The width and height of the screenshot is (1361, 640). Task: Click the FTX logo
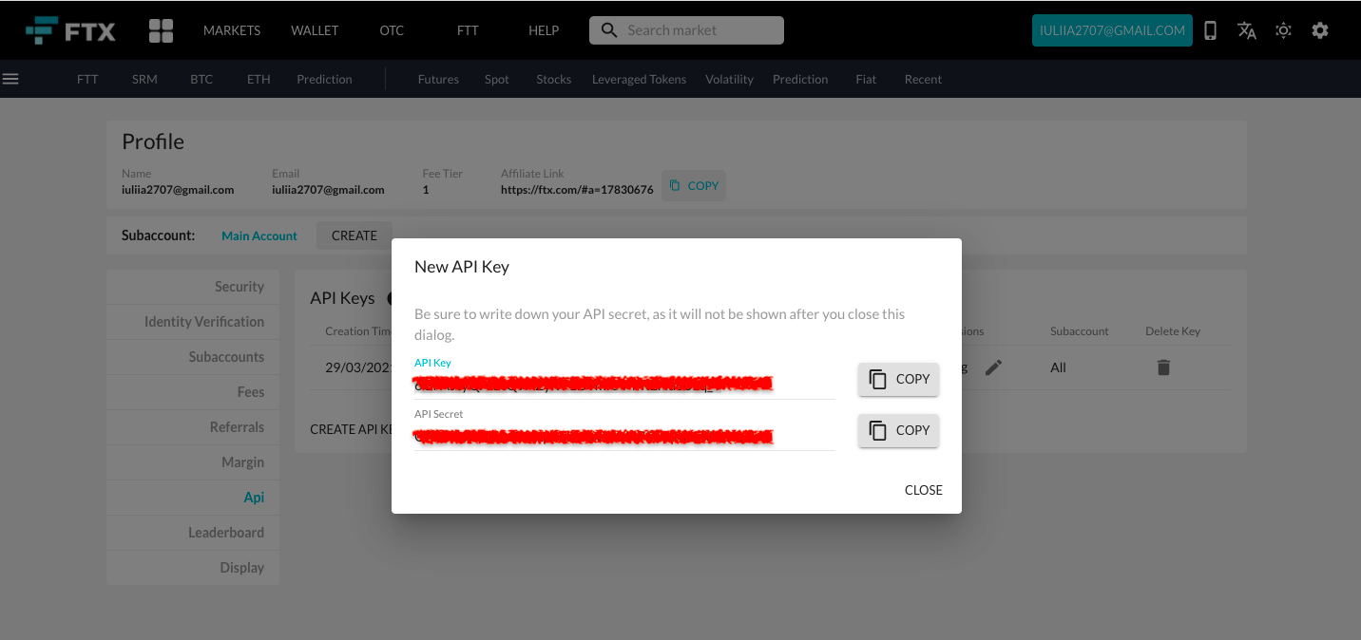tap(71, 29)
